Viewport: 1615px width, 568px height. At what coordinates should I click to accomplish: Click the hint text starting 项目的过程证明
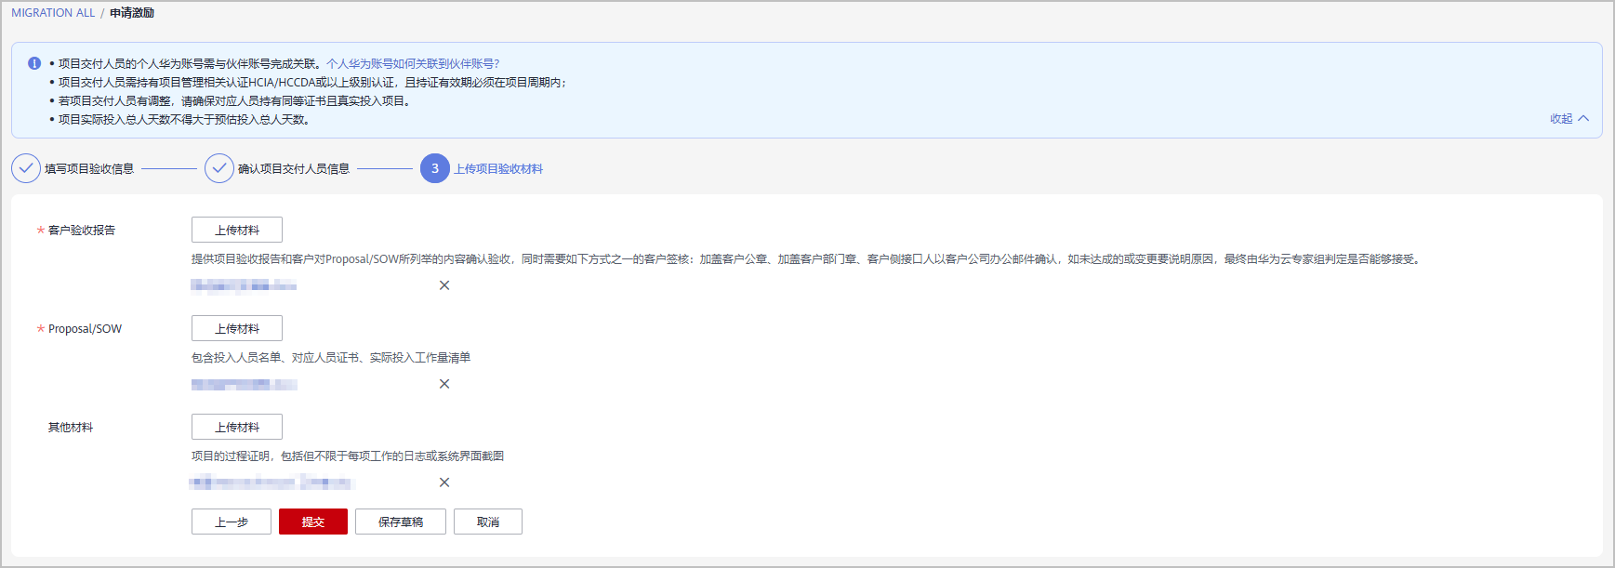(348, 456)
